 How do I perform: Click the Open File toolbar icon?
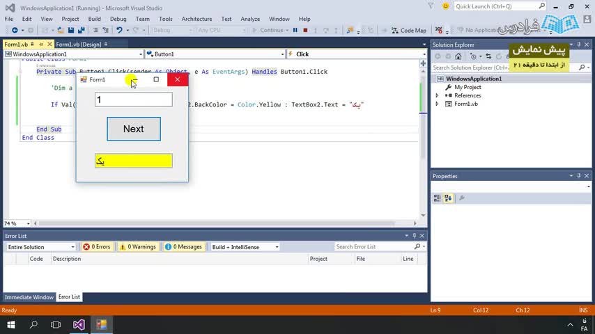point(61,30)
